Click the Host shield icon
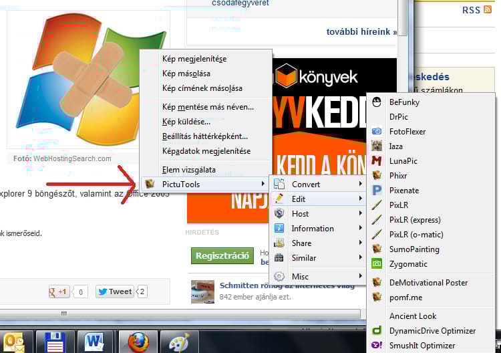Image resolution: width=501 pixels, height=353 pixels. pos(279,213)
